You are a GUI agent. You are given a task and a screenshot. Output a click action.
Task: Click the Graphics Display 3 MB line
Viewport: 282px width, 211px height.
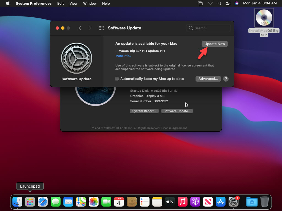pyautogui.click(x=147, y=96)
